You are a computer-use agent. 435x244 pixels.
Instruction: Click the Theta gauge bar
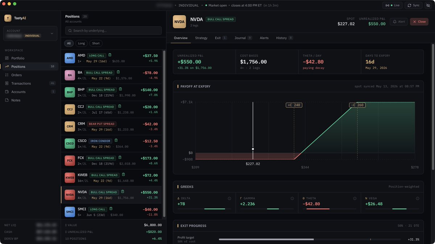pyautogui.click(x=330, y=209)
